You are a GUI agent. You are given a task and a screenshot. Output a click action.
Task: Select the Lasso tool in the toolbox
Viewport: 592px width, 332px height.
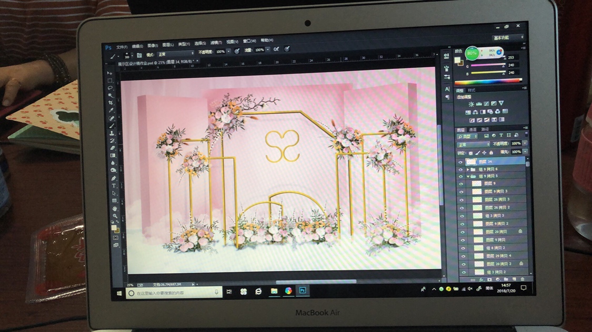point(110,88)
